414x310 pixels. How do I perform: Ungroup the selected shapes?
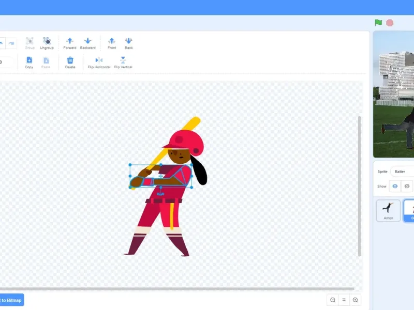pyautogui.click(x=47, y=43)
